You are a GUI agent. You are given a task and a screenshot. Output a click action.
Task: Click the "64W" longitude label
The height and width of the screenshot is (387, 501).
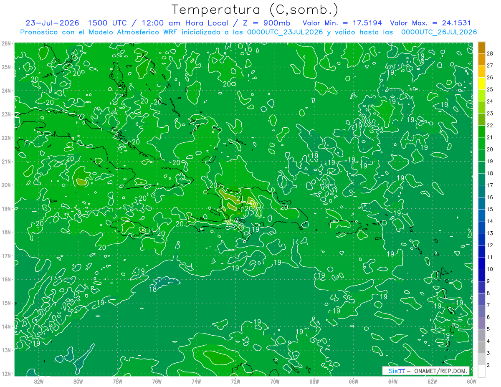point(392,381)
